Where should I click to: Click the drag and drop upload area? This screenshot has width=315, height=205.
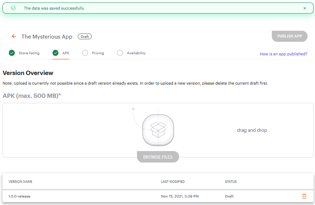click(158, 130)
